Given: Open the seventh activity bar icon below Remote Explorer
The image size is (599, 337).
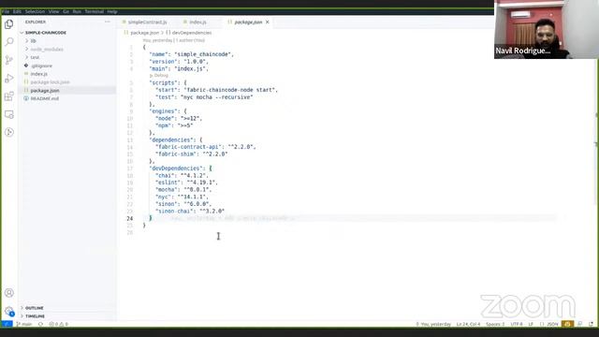Looking at the screenshot, I should pos(9,132).
